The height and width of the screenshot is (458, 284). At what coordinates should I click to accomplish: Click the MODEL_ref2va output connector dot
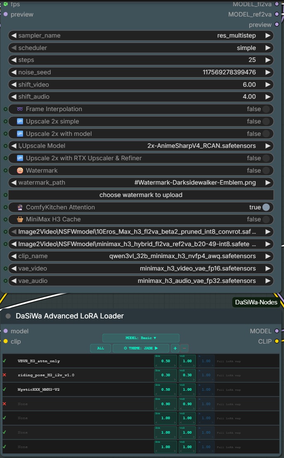pos(277,14)
